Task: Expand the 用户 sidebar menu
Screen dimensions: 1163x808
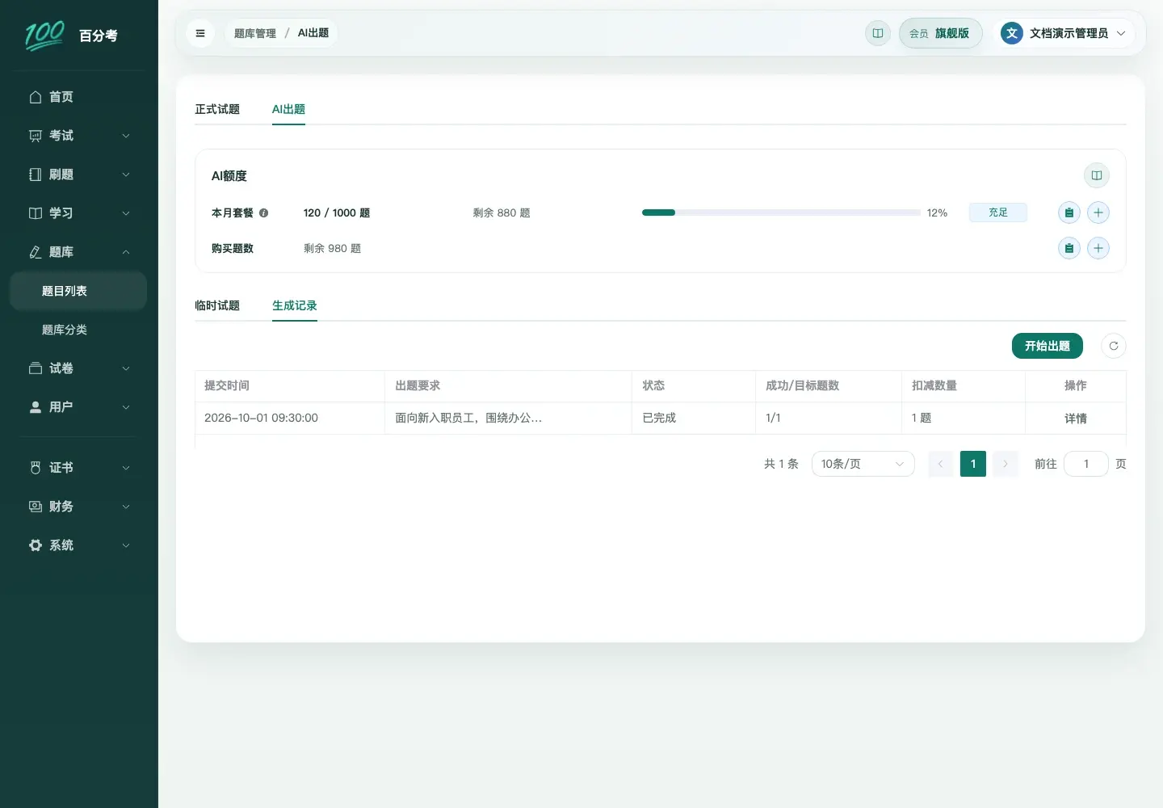Action: [x=78, y=407]
